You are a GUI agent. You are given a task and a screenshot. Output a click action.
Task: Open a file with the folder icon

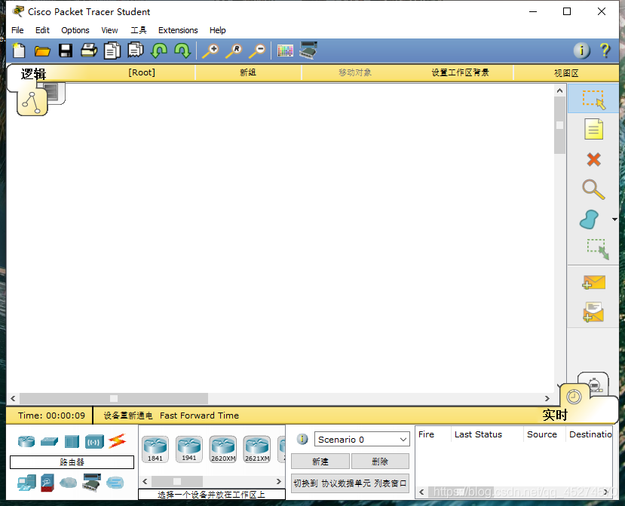(42, 51)
